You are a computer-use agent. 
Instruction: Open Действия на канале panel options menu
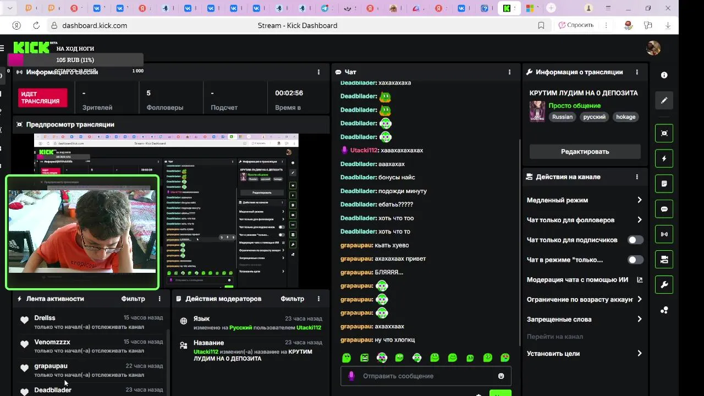pos(637,177)
